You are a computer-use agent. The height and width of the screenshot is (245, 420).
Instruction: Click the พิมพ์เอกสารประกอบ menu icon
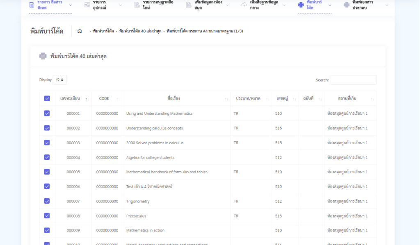tap(347, 5)
